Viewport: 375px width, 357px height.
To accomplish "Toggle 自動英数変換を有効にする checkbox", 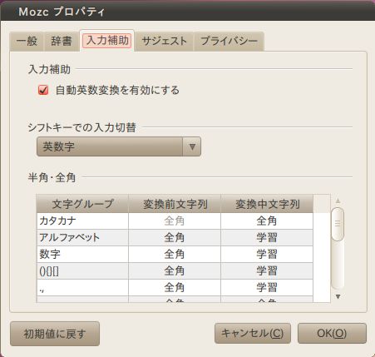I will pos(43,90).
